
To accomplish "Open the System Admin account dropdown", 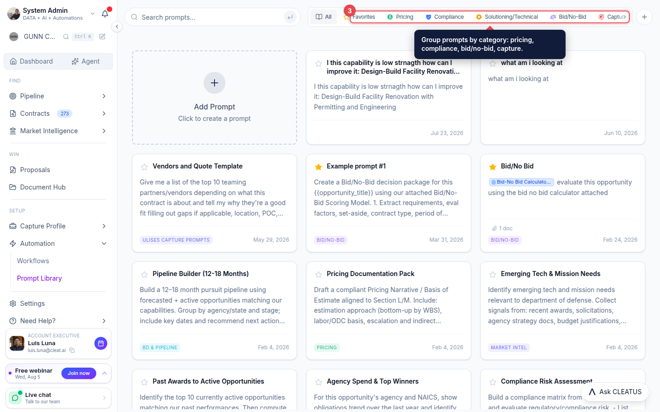I will pyautogui.click(x=93, y=14).
